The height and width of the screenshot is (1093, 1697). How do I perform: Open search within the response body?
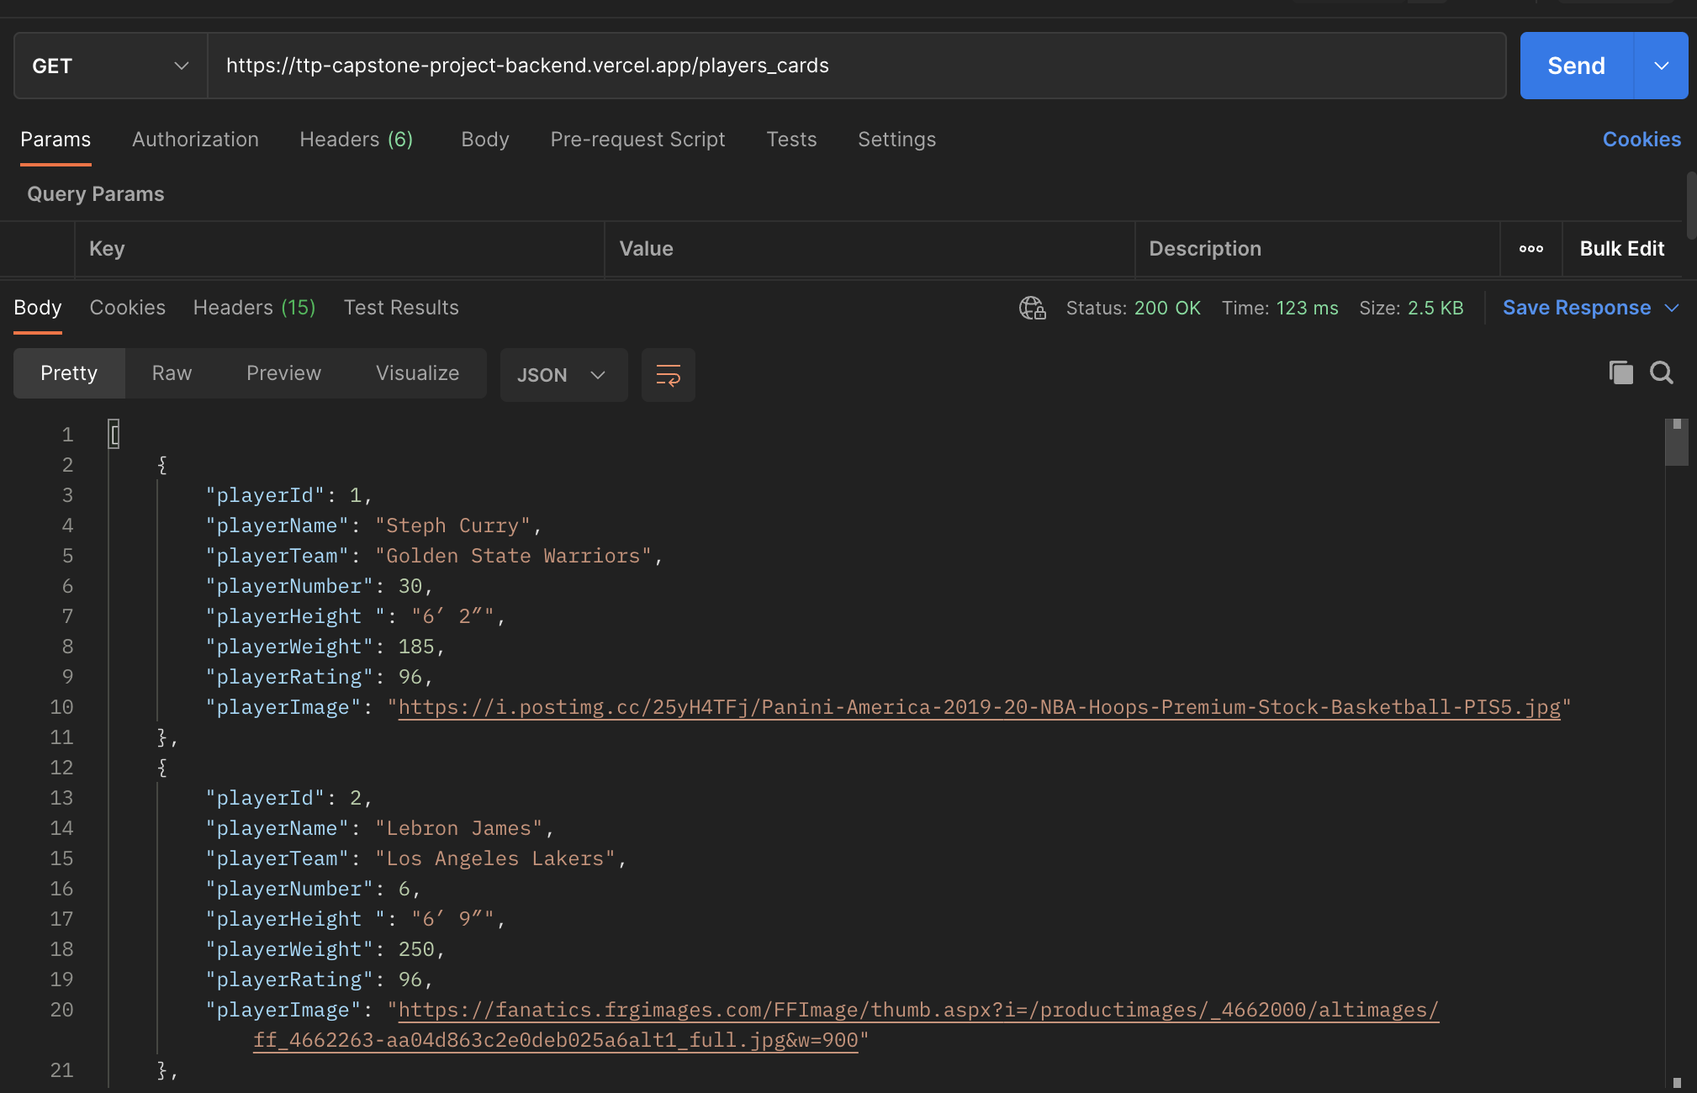coord(1661,372)
